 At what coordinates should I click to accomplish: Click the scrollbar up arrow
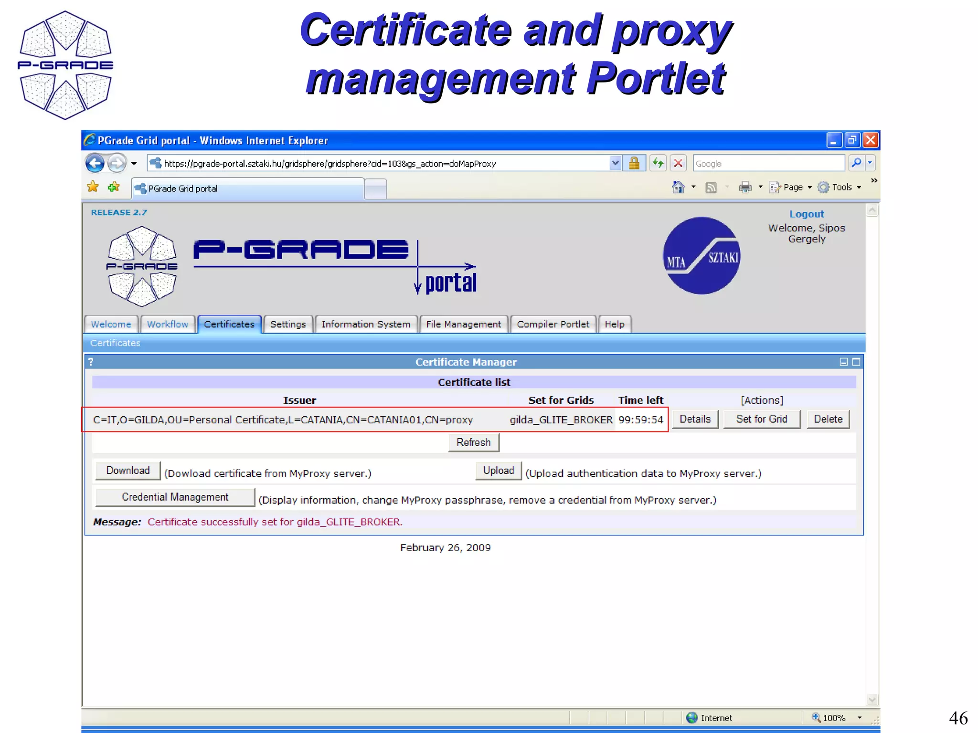click(872, 210)
